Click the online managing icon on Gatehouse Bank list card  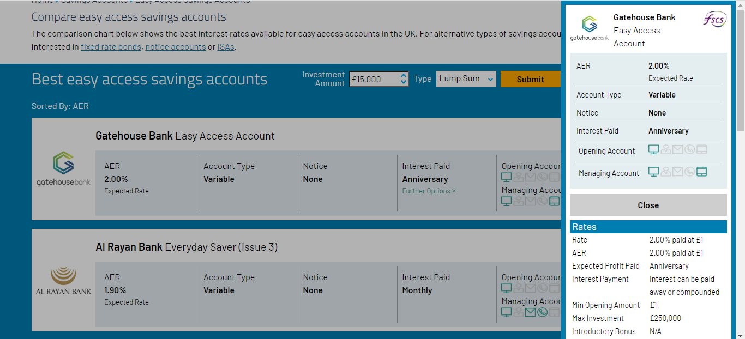[507, 201]
